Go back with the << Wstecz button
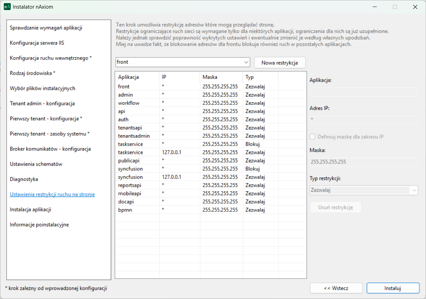The image size is (426, 299). (336, 288)
